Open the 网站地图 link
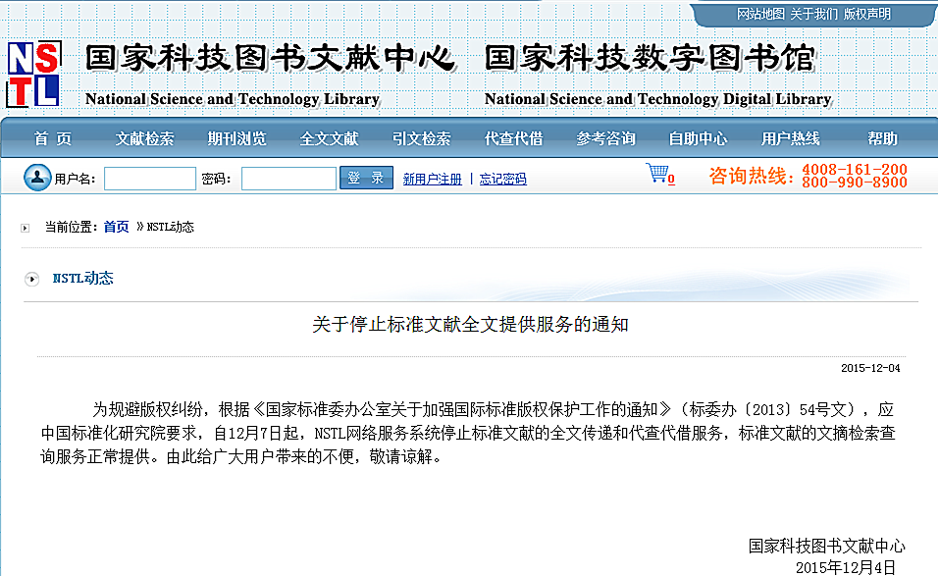This screenshot has height=576, width=938. coord(760,14)
